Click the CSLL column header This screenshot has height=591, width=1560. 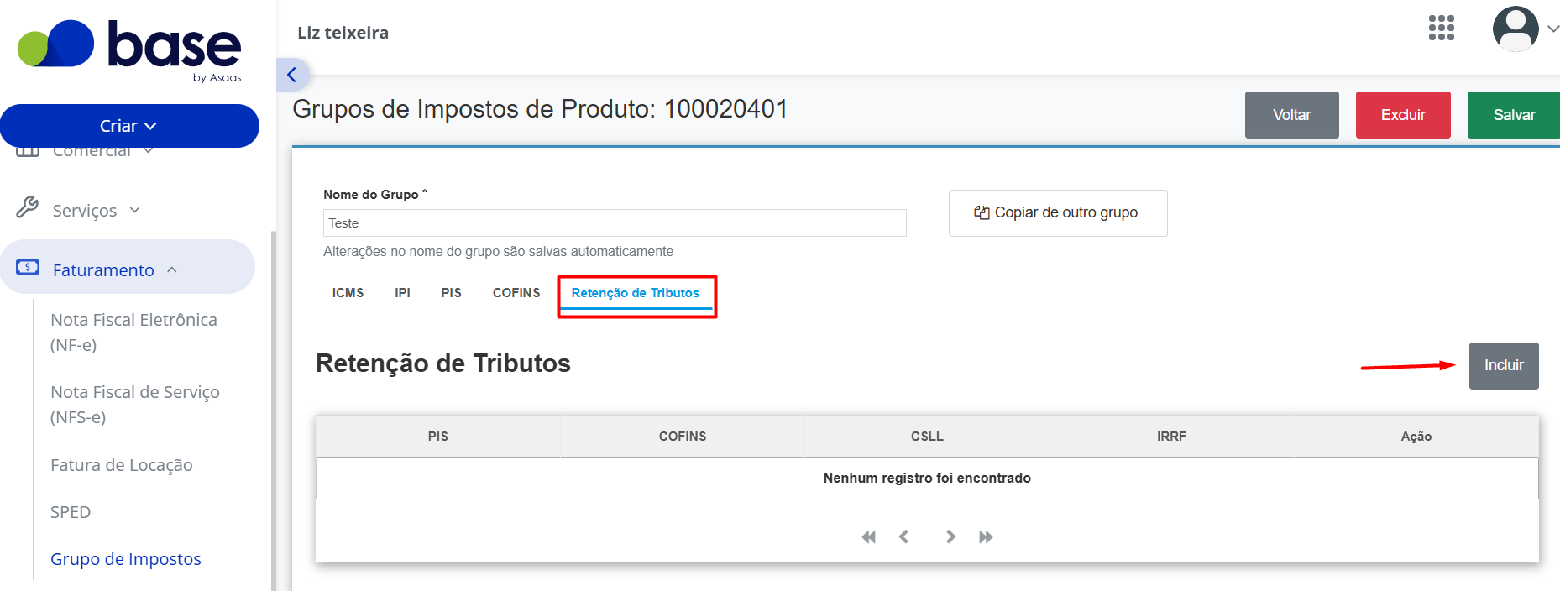point(927,437)
